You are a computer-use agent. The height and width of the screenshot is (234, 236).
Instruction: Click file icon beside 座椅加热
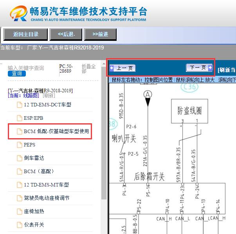20,212
